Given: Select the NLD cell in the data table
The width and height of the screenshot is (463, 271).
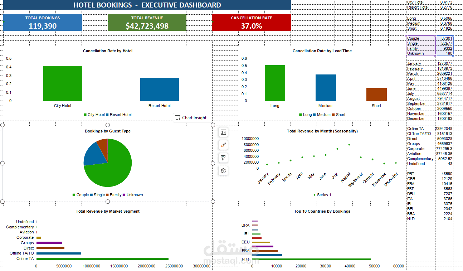Looking at the screenshot, I should pyautogui.click(x=421, y=219).
